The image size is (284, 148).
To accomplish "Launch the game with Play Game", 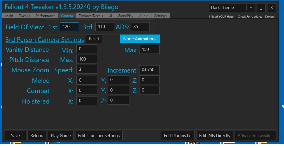I will (x=61, y=136).
